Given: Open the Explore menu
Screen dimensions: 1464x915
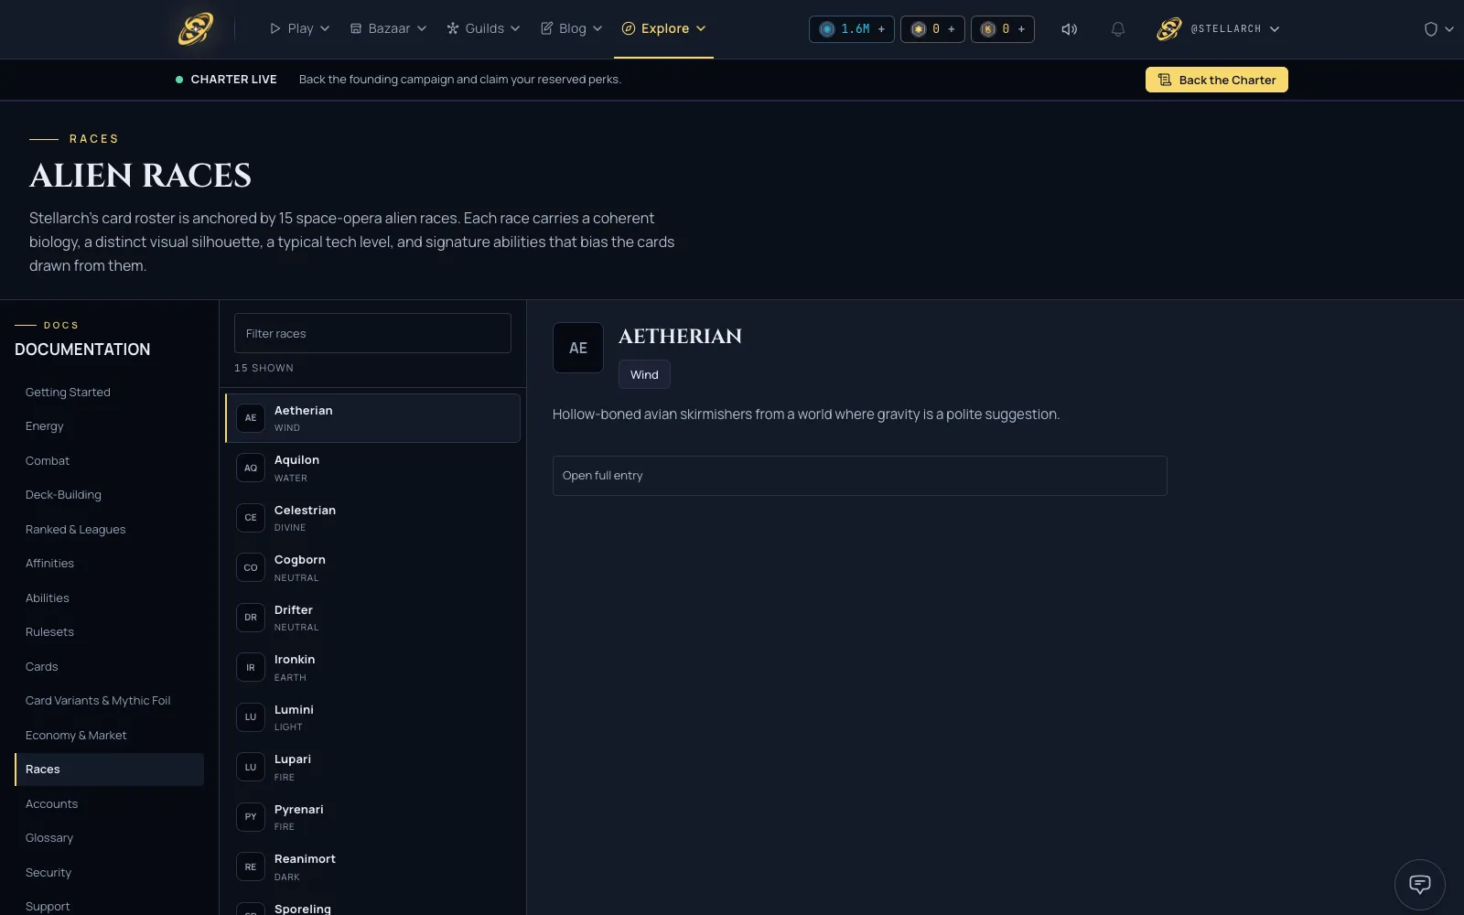Looking at the screenshot, I should (663, 28).
